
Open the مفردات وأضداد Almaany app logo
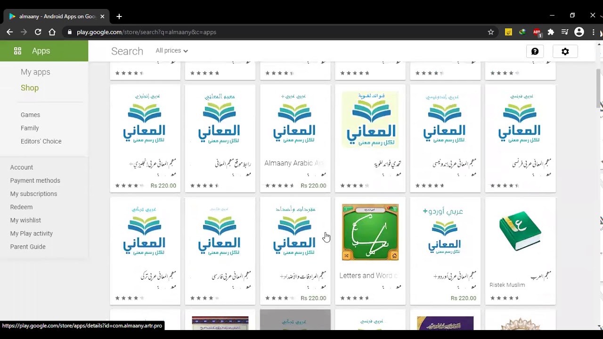pyautogui.click(x=295, y=232)
